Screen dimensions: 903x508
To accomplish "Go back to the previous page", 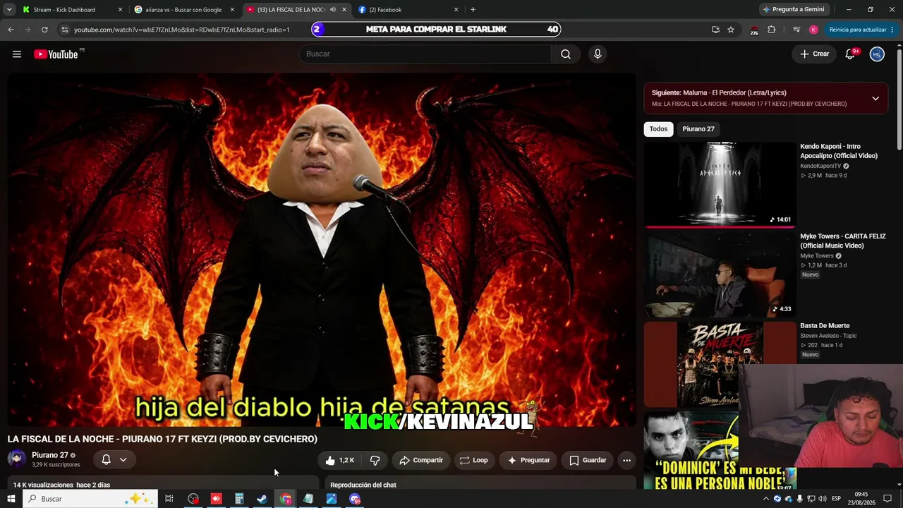I will [11, 30].
